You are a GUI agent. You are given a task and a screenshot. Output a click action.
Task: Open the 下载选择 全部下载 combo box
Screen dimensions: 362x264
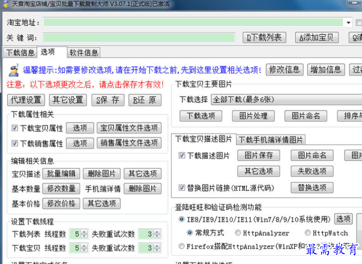coord(286,100)
